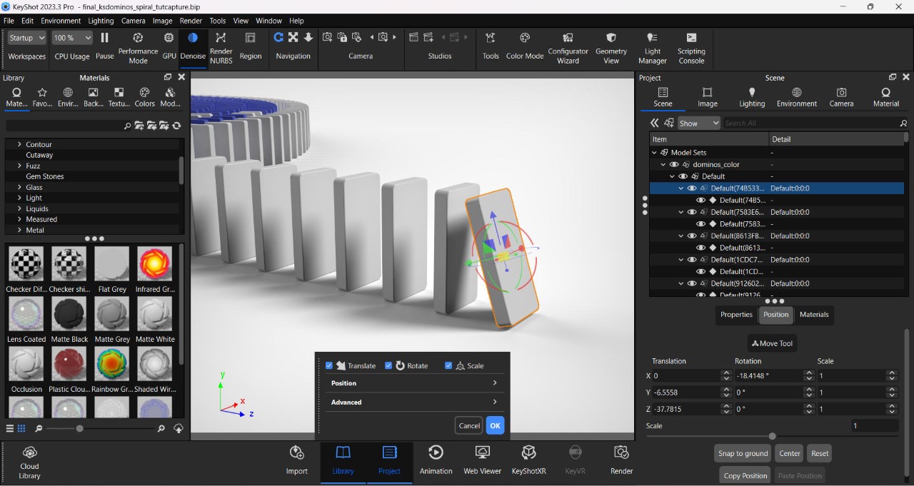Click the Import button icon
914x486 pixels.
(296, 452)
